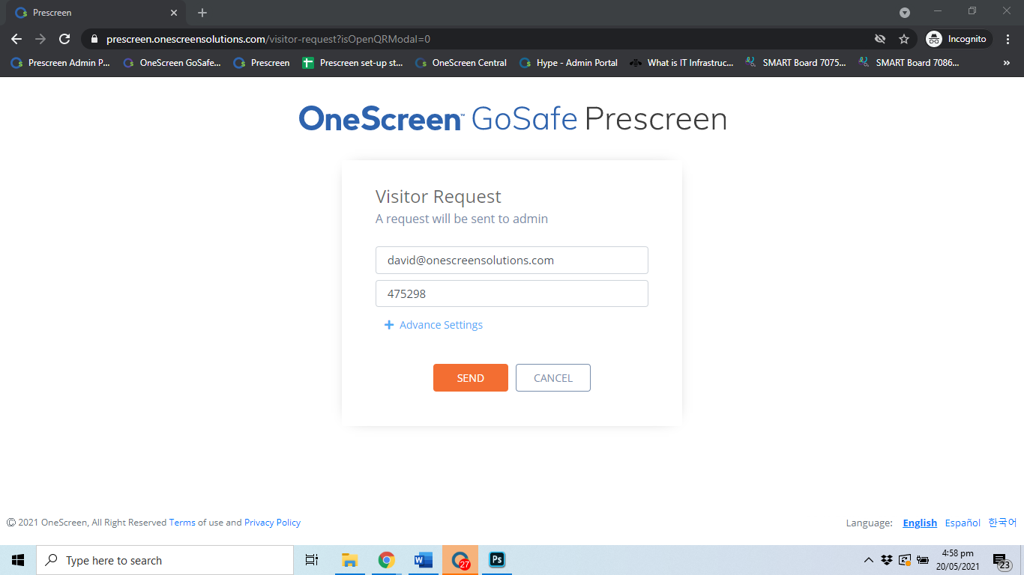Click the email field with david@onescreensolutions.com
Viewport: 1024px width, 575px height.
coord(512,261)
